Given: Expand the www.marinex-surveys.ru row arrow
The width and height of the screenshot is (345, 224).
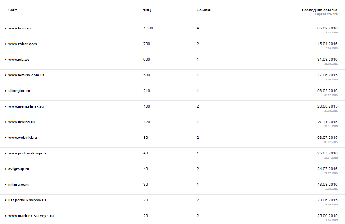Looking at the screenshot, I should pos(6,216).
